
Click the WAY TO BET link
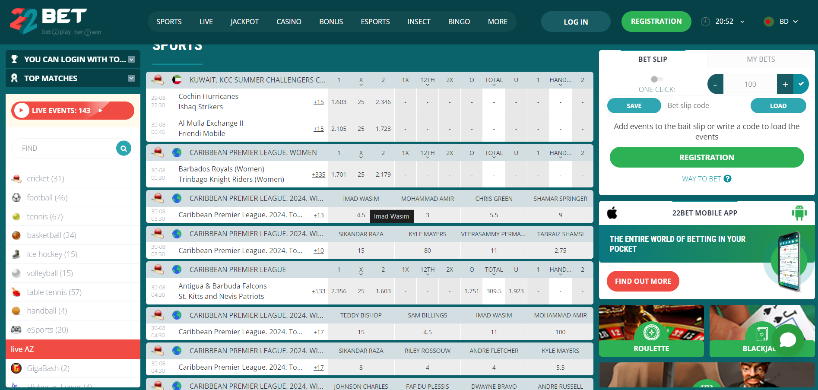tap(701, 179)
